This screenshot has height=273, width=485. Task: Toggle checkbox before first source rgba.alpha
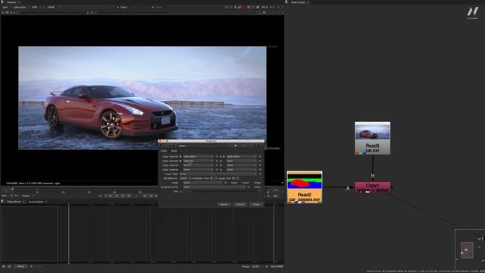click(180, 157)
